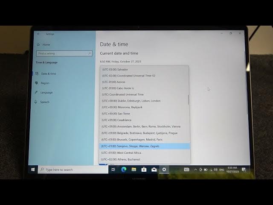Select Monrovia, Reykjavik time zone
The image size is (273, 205).
coord(145,107)
